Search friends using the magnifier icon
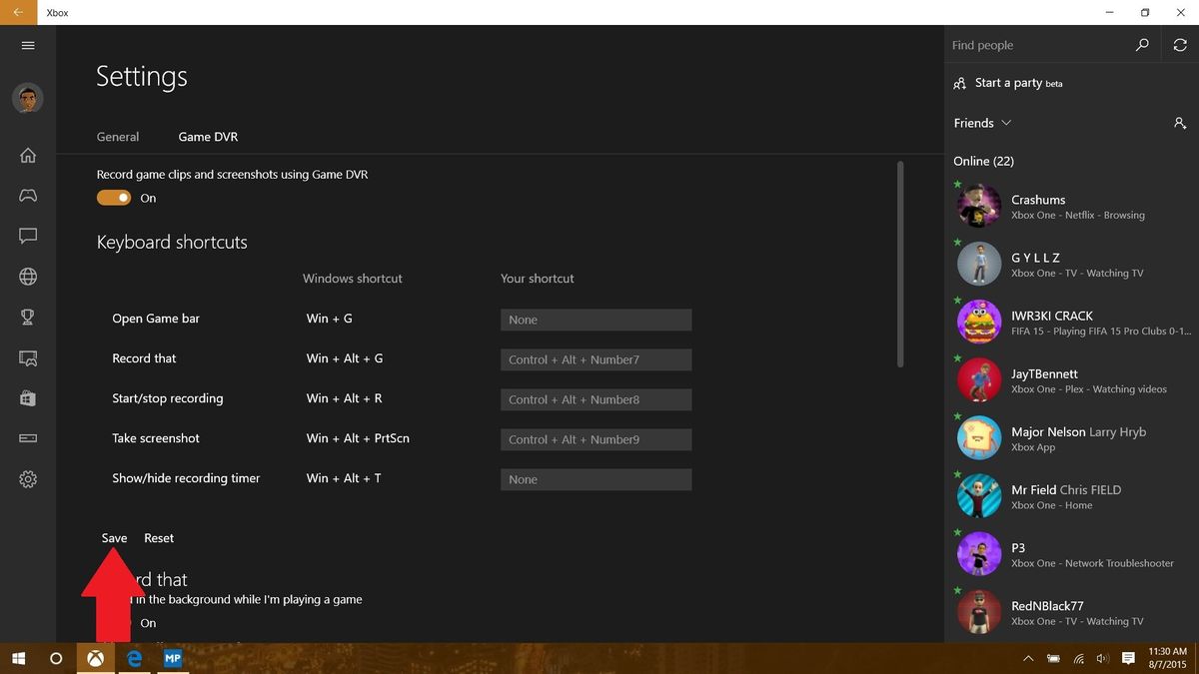This screenshot has height=674, width=1199. [1141, 44]
